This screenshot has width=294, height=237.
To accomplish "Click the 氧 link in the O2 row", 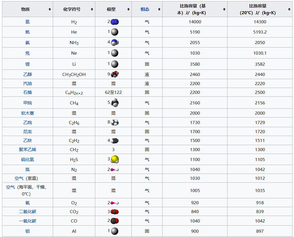I will click(28, 203).
